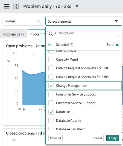Click the Clear all button
Image resolution: width=123 pixels, height=146 pixels.
click(x=55, y=138)
